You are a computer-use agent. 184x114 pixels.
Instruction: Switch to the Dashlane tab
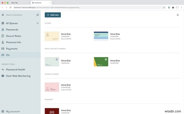click(42, 3)
